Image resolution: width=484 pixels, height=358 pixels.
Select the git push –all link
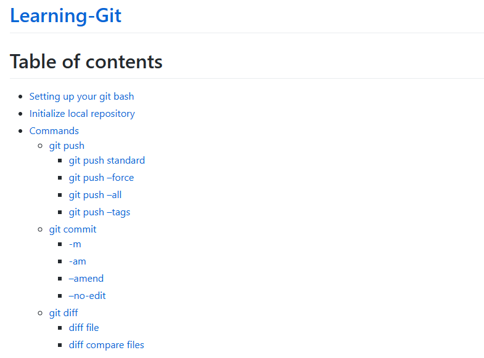(x=95, y=195)
